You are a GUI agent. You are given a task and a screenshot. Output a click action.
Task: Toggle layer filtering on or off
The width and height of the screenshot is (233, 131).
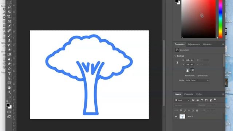click(x=215, y=99)
